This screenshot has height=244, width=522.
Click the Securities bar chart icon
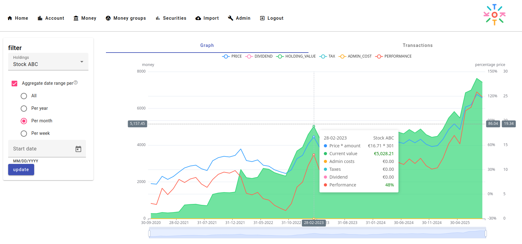[158, 18]
